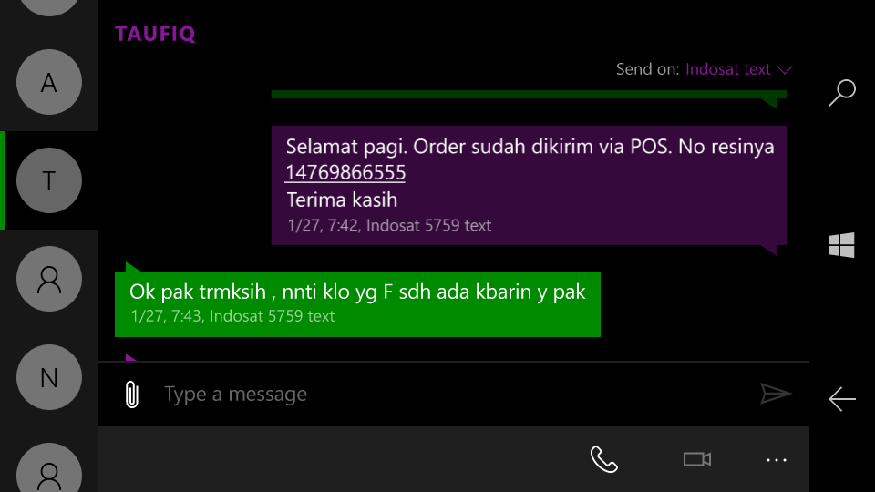Expand SIM selector chevron next to Indosat text
Viewport: 875px width, 492px height.
pos(785,70)
